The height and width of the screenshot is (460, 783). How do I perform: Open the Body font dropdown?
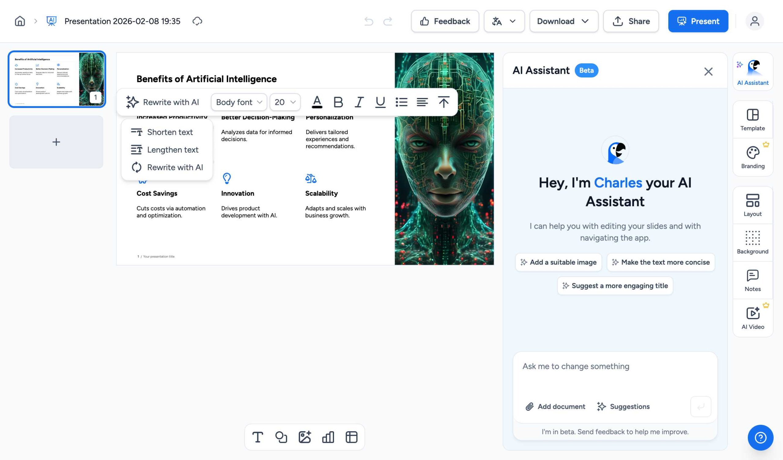(239, 102)
